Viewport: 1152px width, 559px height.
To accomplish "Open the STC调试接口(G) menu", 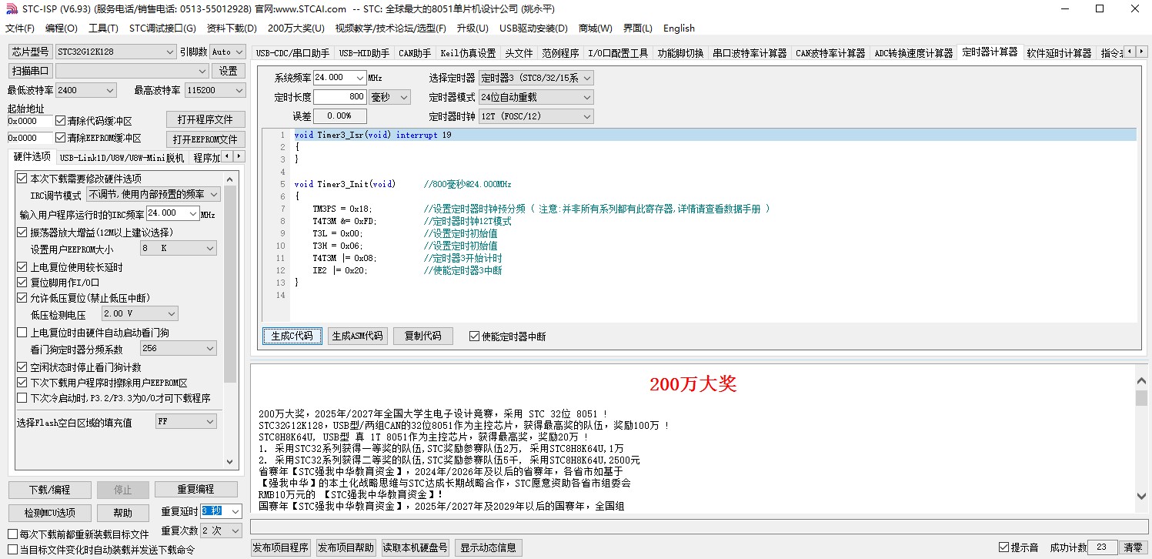I will click(x=162, y=28).
